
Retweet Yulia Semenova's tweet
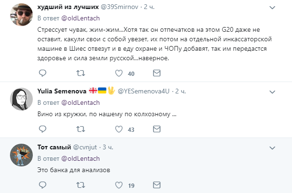(x=81, y=129)
